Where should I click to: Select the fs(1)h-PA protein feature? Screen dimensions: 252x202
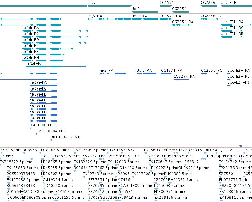click(x=44, y=85)
